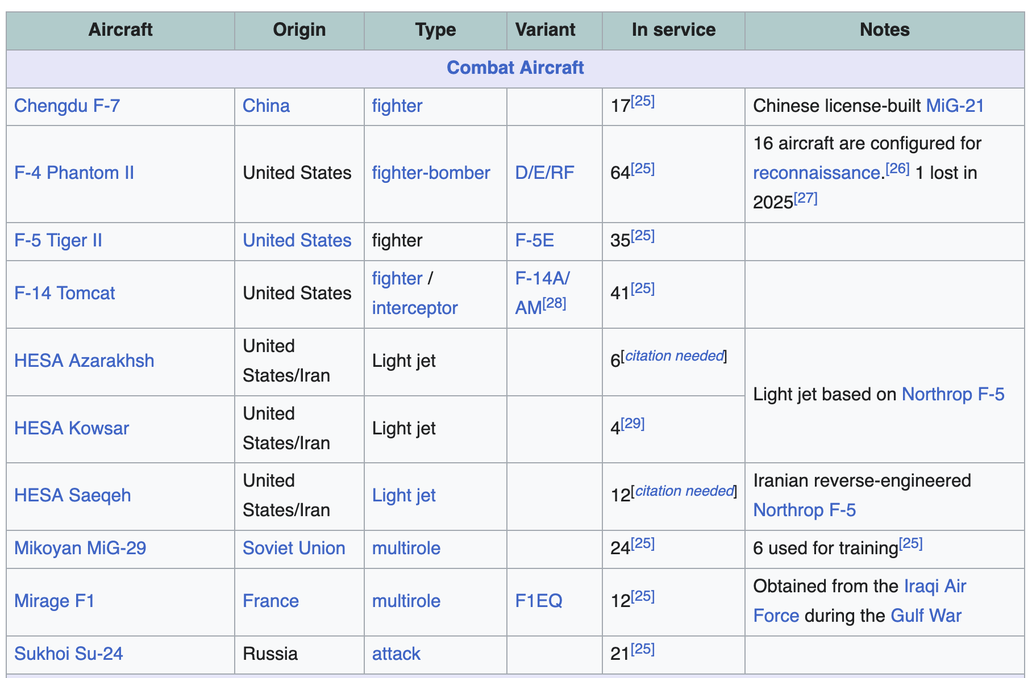Open the Mikoyan MiG-29 link
Screen dimensions: 1032x678
(80, 548)
